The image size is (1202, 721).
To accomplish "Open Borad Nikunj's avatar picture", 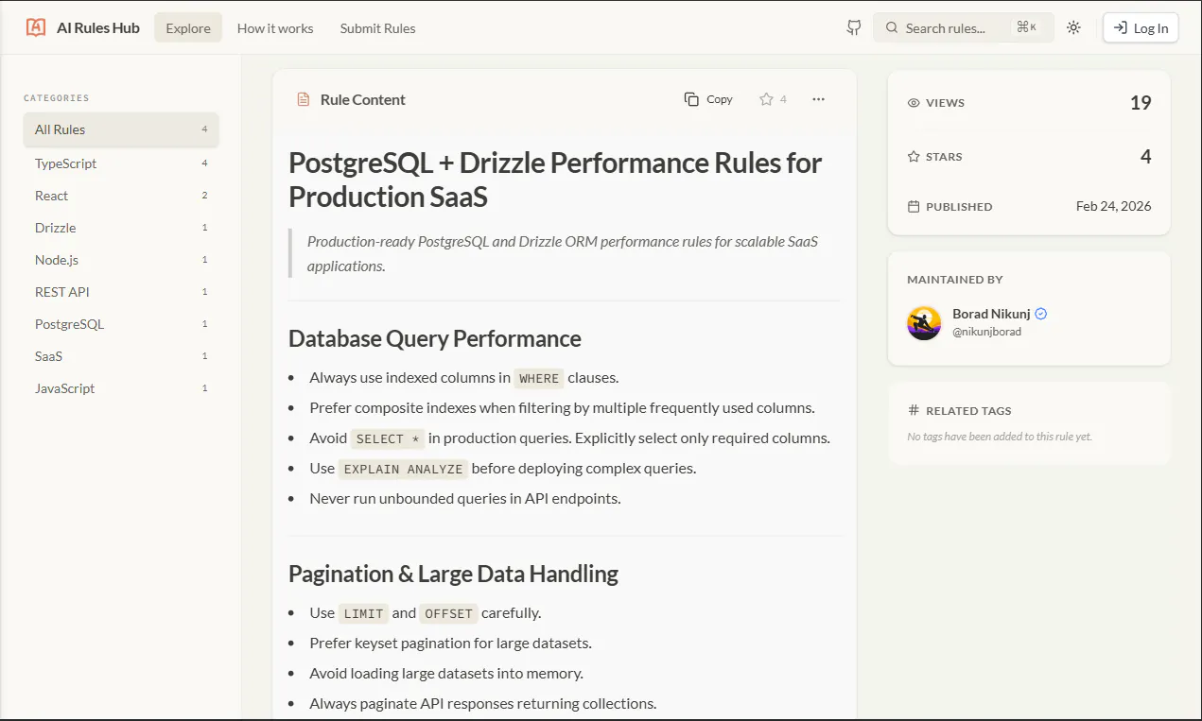I will click(x=924, y=323).
